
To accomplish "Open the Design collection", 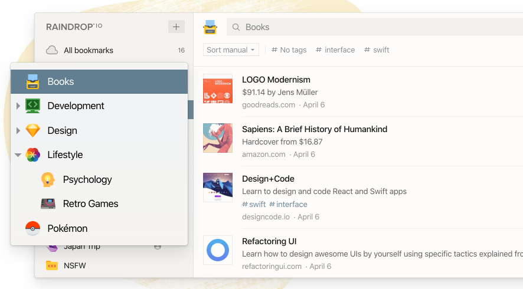I will [99, 130].
